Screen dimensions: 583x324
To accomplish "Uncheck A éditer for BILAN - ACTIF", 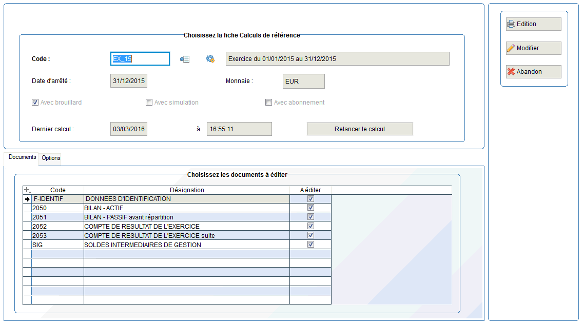I will point(310,208).
